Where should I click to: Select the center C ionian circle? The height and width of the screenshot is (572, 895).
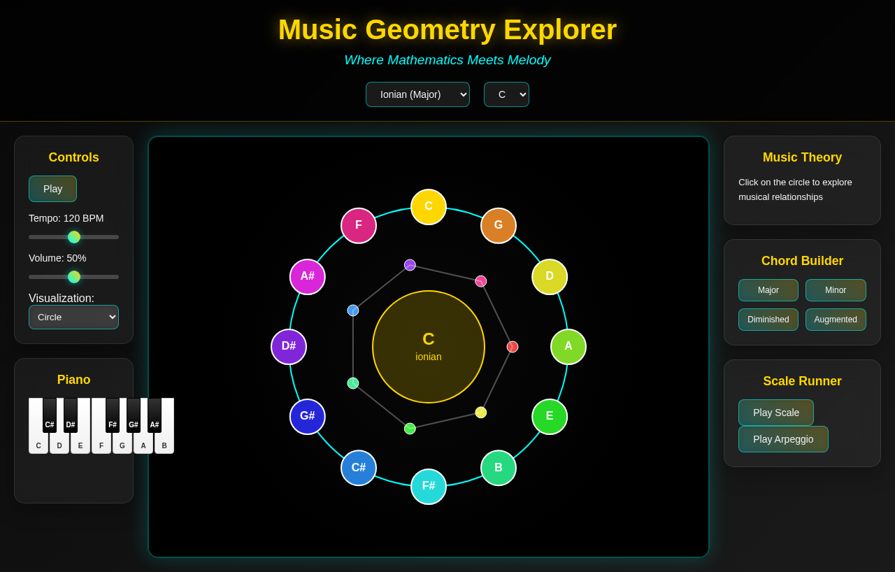click(x=428, y=346)
